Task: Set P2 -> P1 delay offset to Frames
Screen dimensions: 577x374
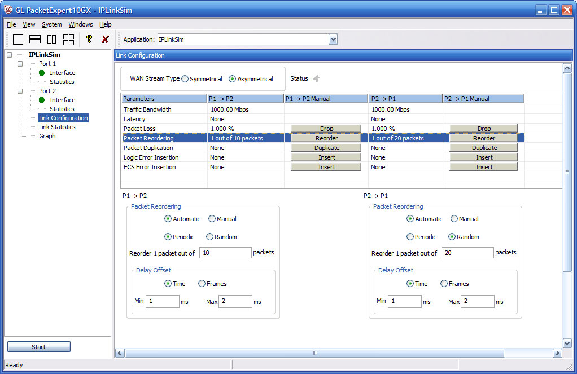Action: (x=444, y=284)
